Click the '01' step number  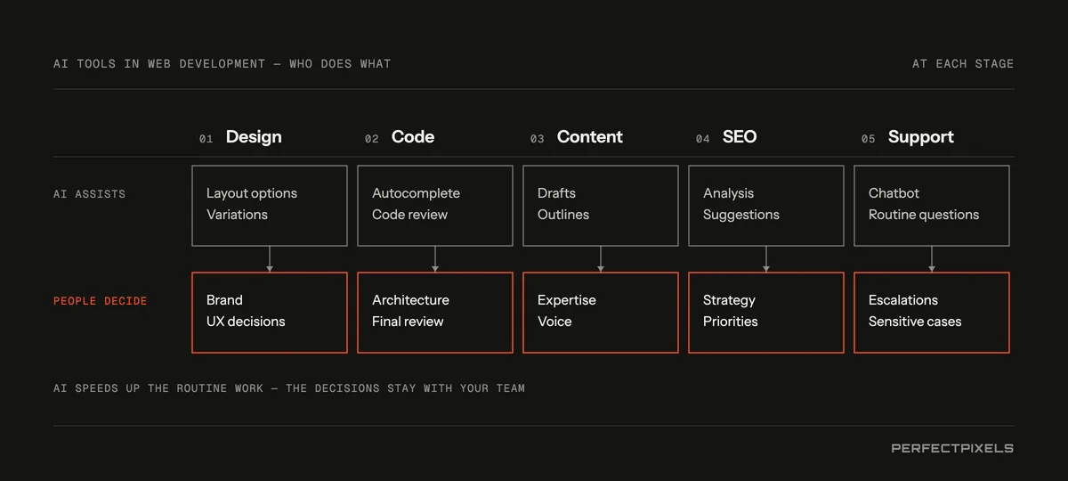206,139
